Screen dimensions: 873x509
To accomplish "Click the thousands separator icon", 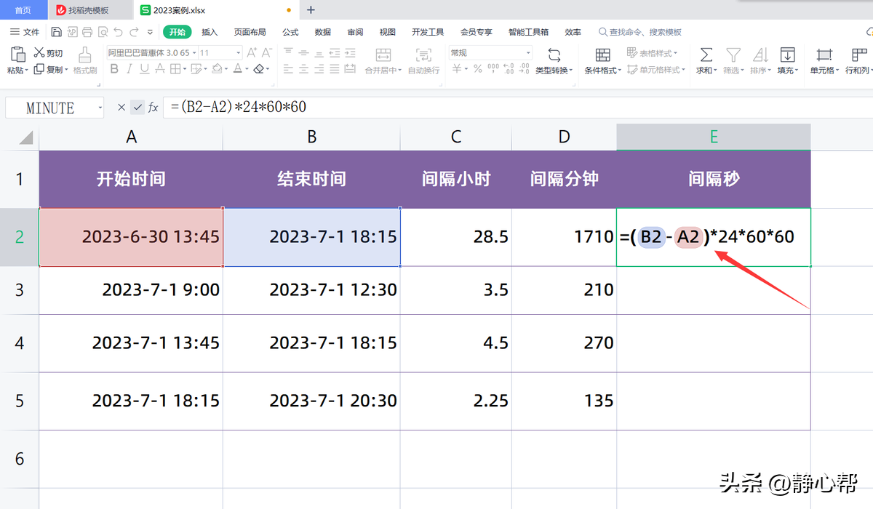I will pos(493,69).
